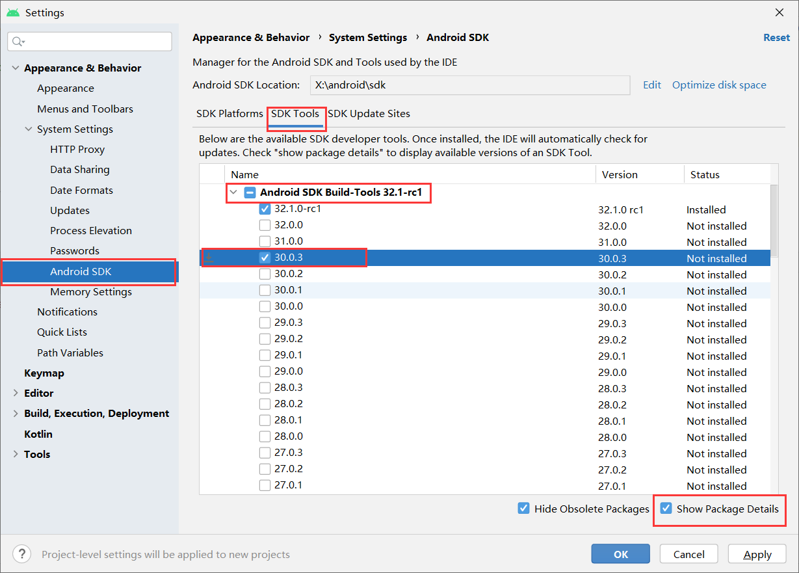Click the Android logo in title bar
Viewport: 799px width, 573px height.
[13, 12]
